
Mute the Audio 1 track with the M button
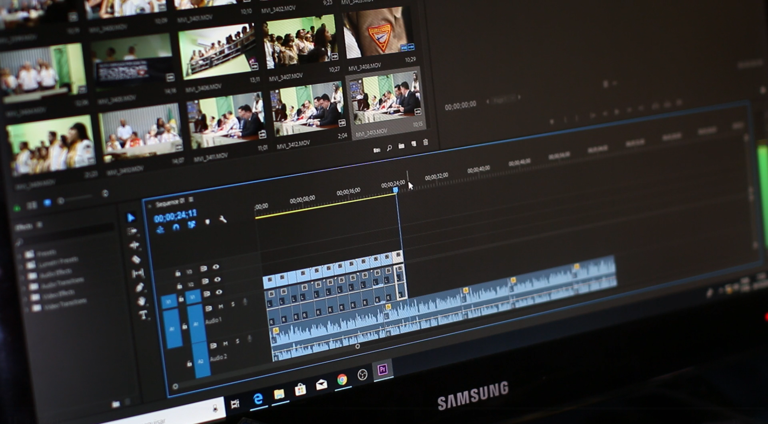(221, 306)
